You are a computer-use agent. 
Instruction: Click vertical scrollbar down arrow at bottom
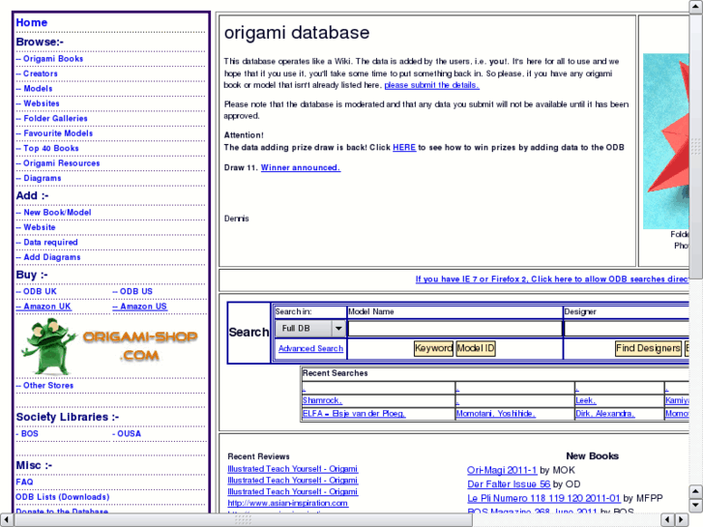(696, 505)
